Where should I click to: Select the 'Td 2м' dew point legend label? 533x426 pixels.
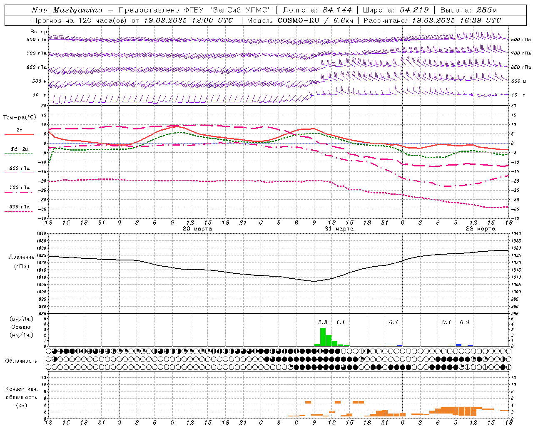[x=19, y=149]
